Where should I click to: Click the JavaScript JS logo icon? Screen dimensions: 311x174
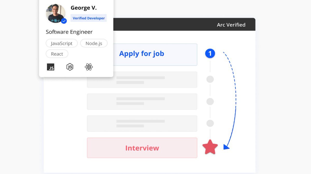(x=51, y=67)
